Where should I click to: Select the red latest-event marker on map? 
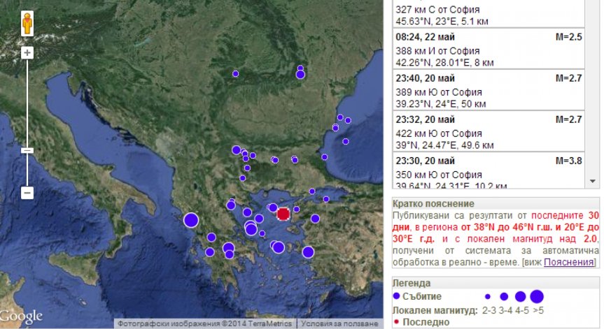point(283,214)
